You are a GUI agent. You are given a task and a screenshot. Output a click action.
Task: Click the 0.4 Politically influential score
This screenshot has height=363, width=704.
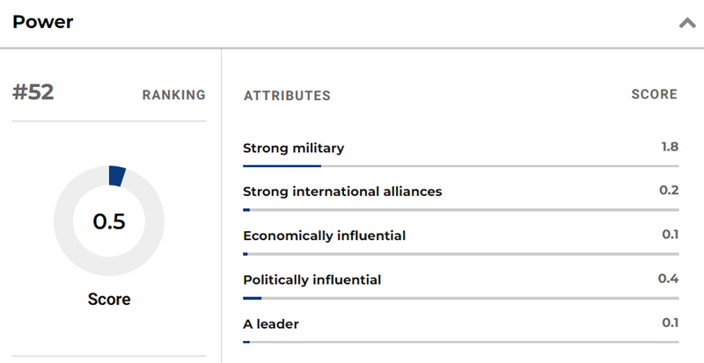[669, 279]
